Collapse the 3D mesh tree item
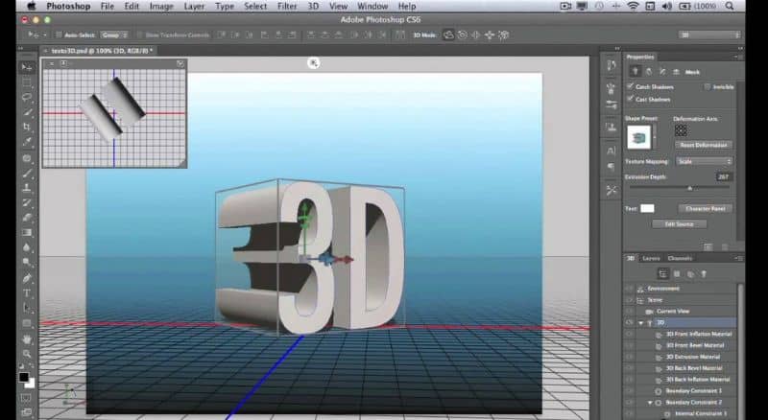The image size is (768, 420). (640, 323)
